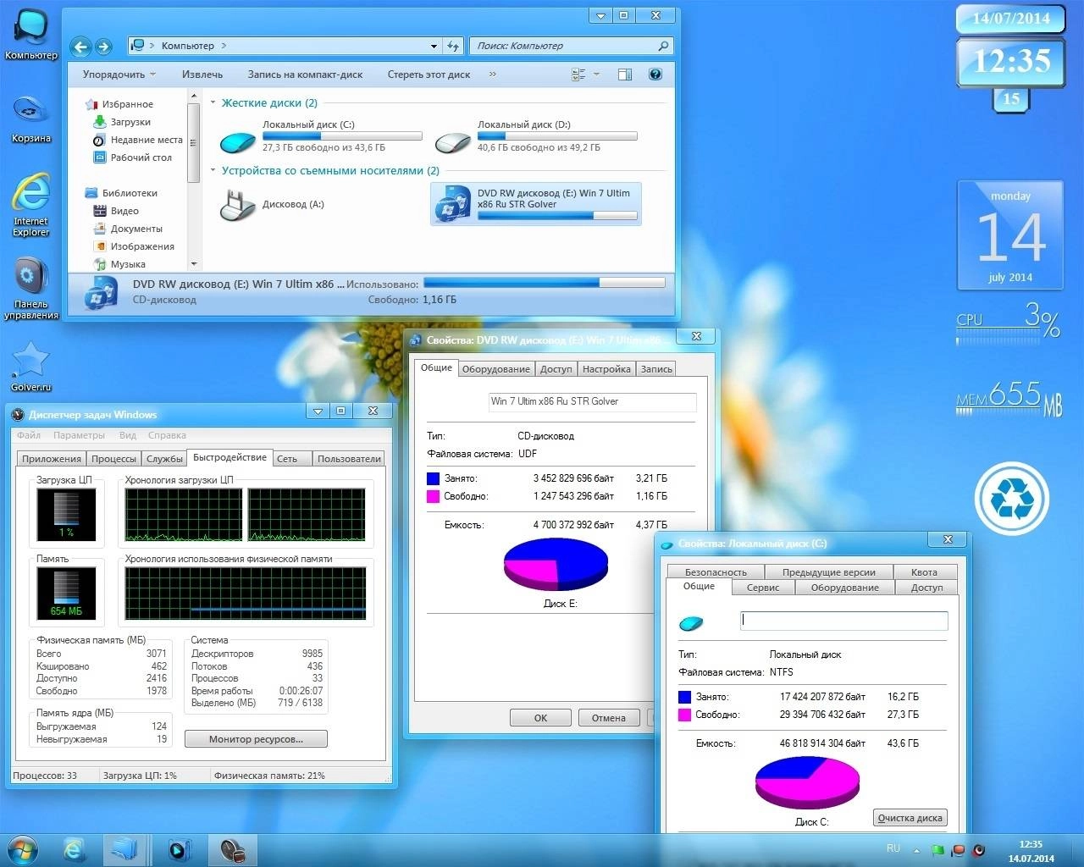This screenshot has width=1084, height=867.
Task: Click OK in DVD properties dialog
Action: tap(540, 717)
